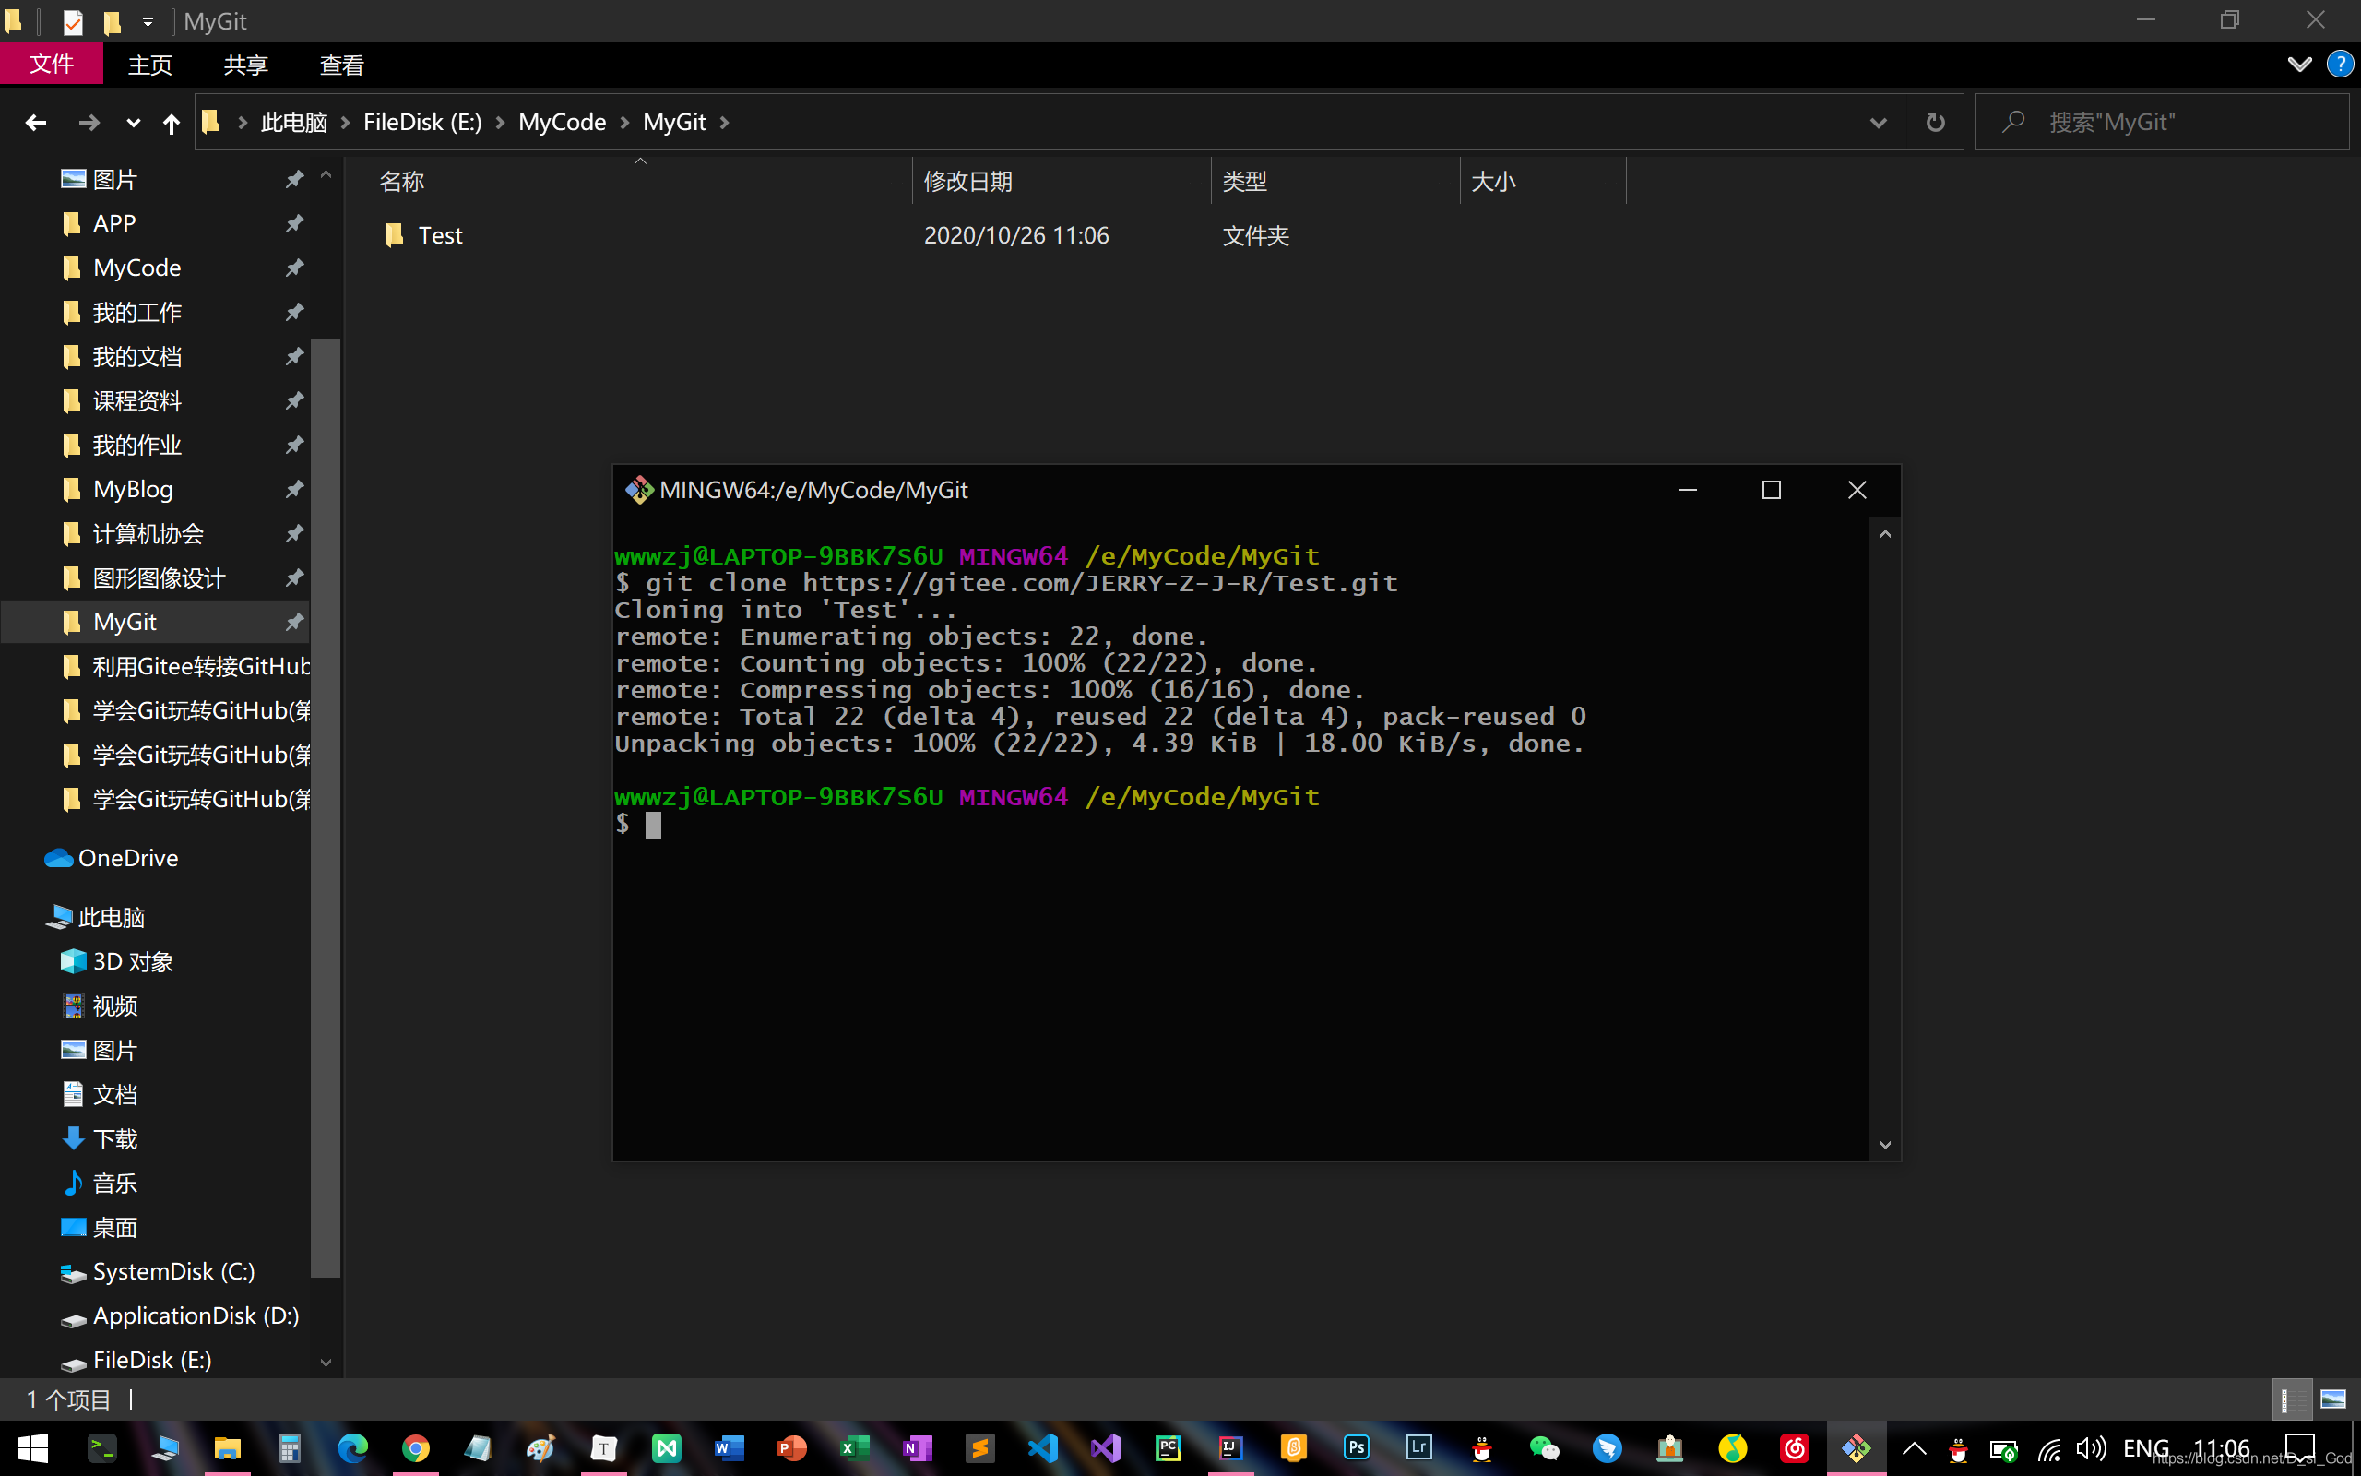2361x1476 pixels.
Task: Switch to large icons view mode
Action: [2332, 1399]
